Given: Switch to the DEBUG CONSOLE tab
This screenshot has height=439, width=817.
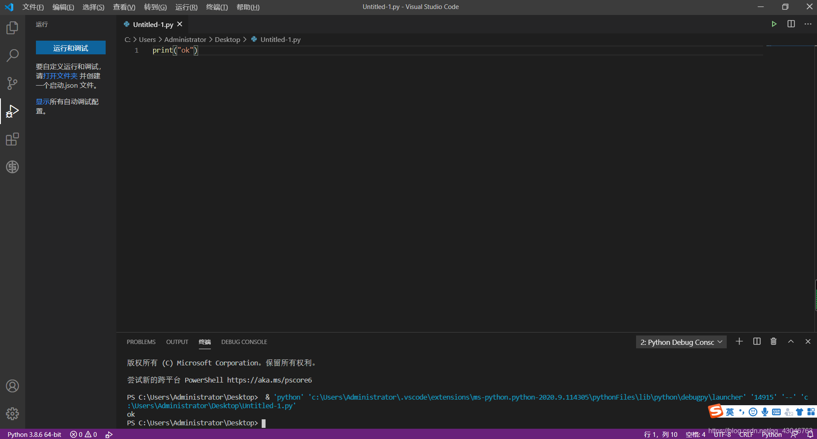Looking at the screenshot, I should tap(244, 342).
